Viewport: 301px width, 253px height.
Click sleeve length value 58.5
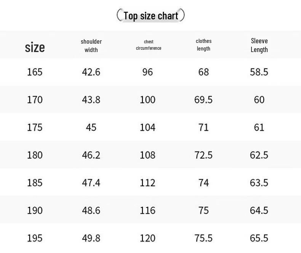pos(259,72)
